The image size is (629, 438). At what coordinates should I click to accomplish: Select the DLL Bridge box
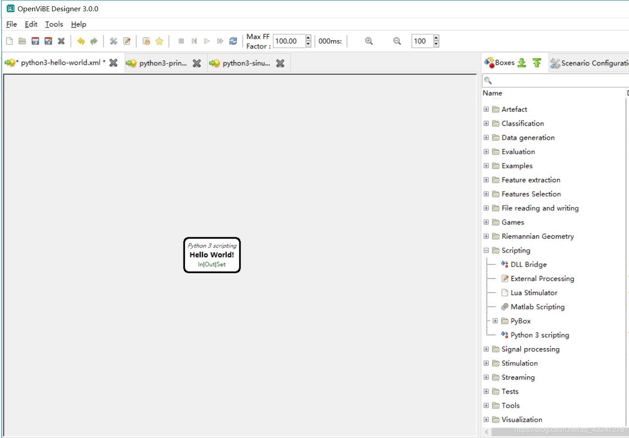point(528,264)
